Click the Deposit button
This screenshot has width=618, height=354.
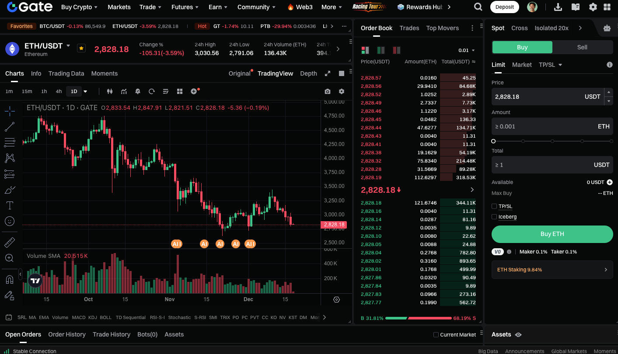click(505, 7)
